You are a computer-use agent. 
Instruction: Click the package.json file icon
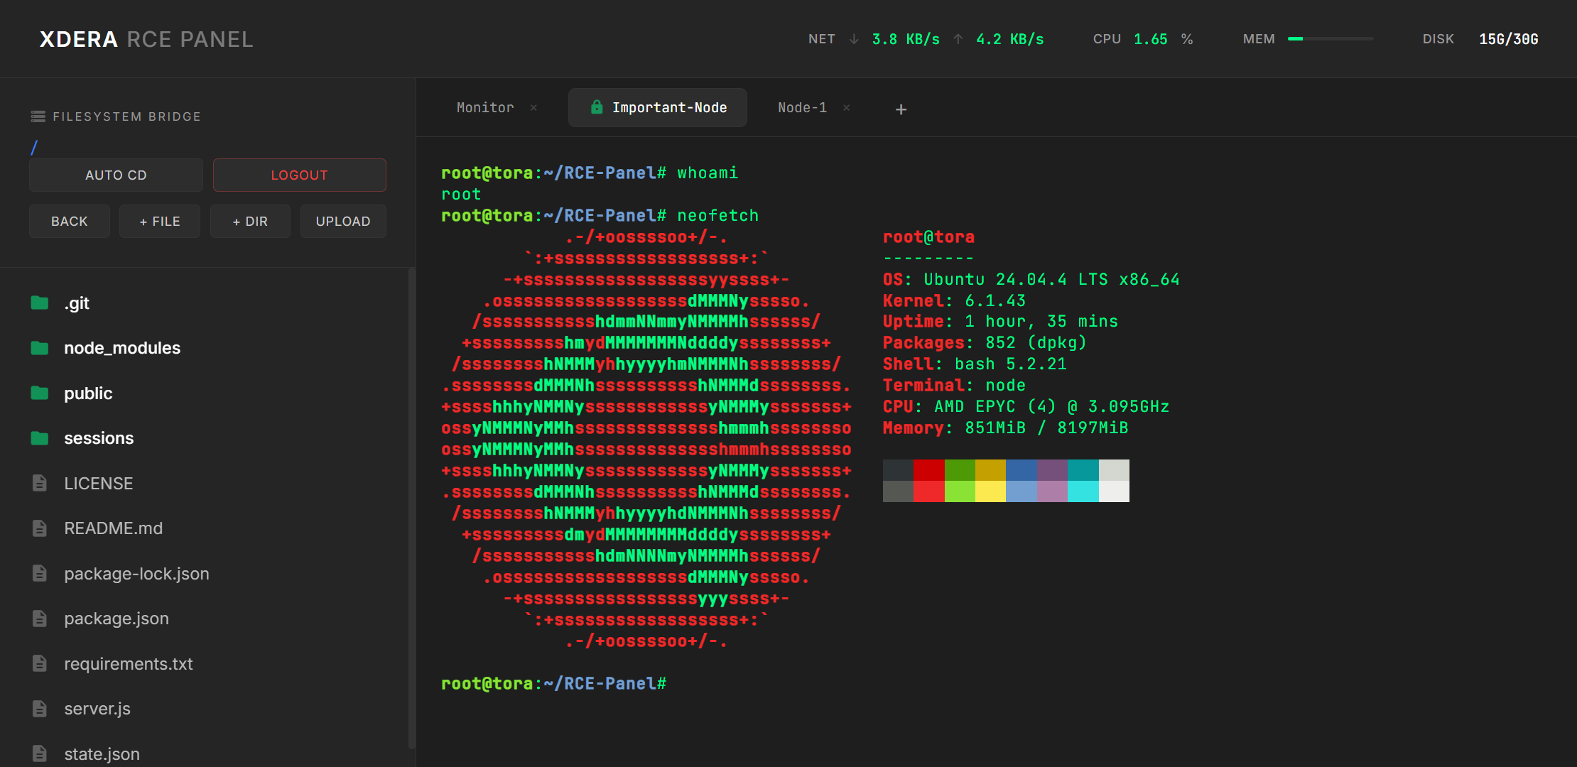[40, 619]
